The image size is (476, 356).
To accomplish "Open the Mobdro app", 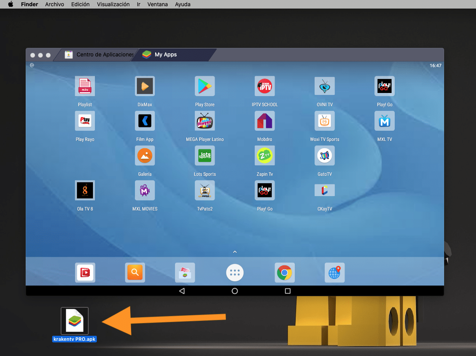I will point(265,121).
